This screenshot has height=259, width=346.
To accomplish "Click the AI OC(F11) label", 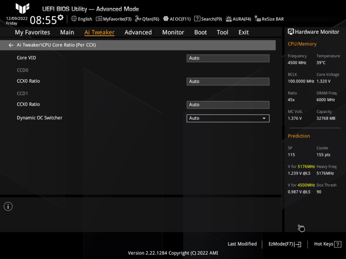I will point(180,19).
